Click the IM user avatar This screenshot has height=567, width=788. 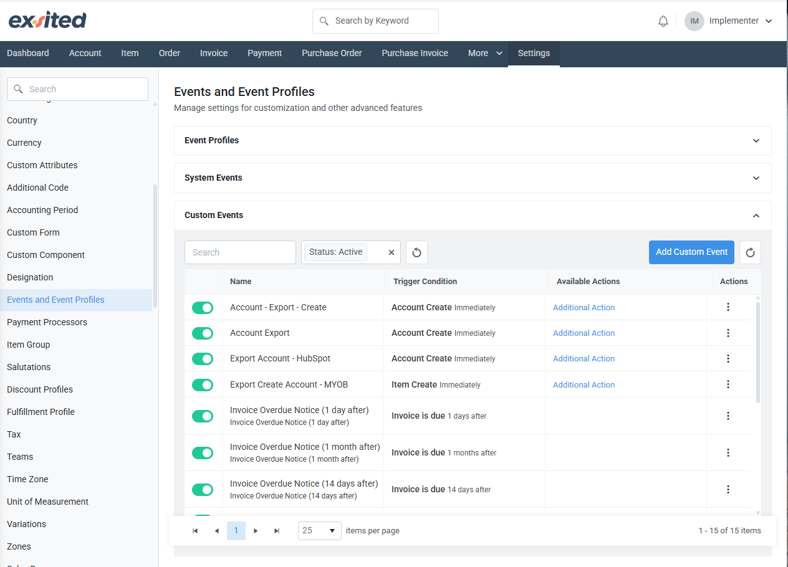point(694,21)
